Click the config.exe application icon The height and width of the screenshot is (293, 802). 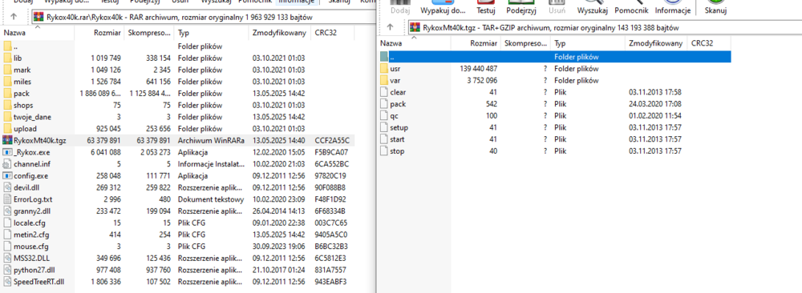pyautogui.click(x=7, y=175)
